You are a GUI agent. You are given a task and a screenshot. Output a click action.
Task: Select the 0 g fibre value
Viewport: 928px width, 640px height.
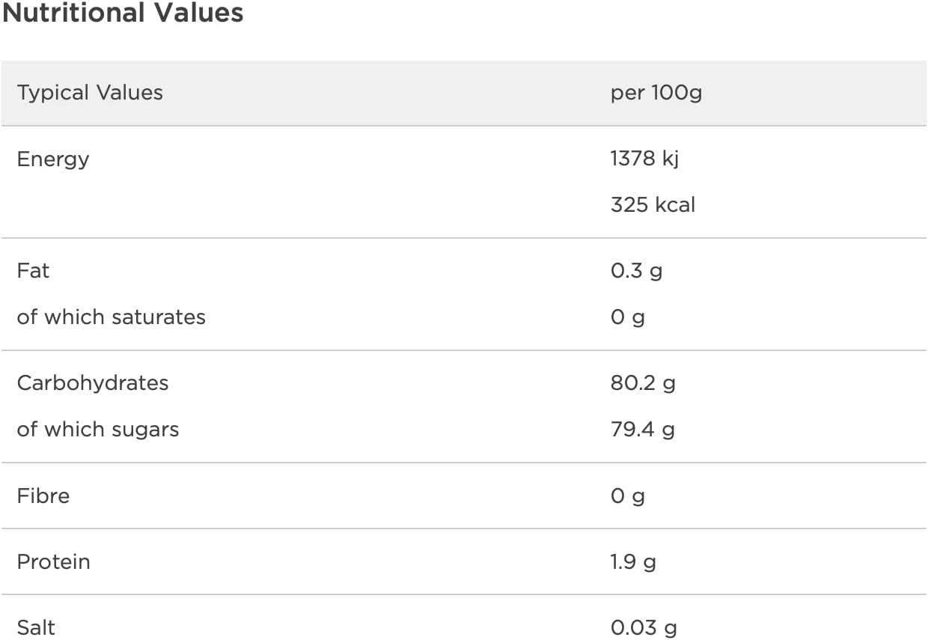pyautogui.click(x=627, y=496)
